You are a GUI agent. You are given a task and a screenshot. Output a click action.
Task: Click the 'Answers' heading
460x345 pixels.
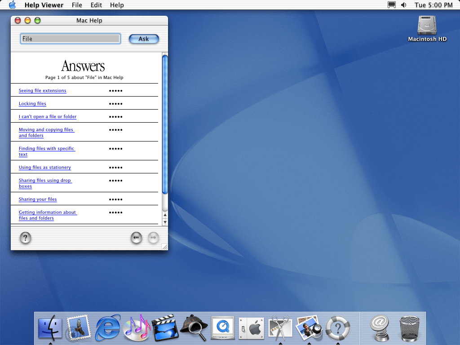(83, 66)
